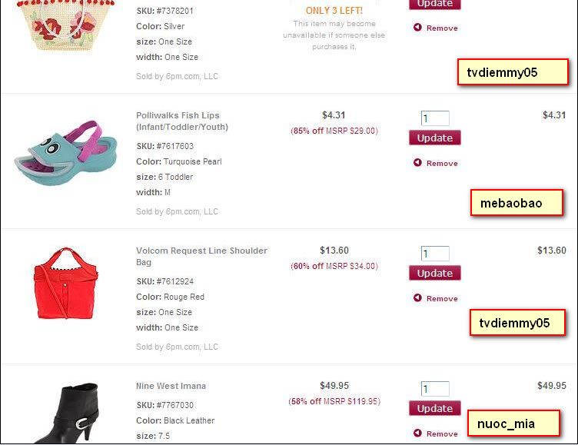Screen dimensions: 578x445
Task: Update quantity of Polliwalks Fish Lips
Action: [435, 138]
